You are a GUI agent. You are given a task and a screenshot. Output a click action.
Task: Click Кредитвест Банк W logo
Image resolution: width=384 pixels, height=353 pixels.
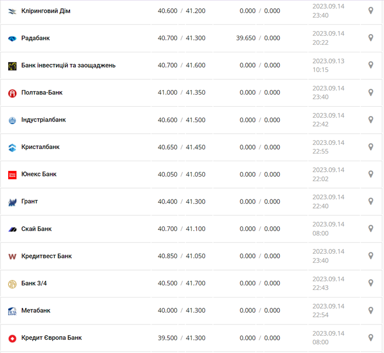point(12,256)
